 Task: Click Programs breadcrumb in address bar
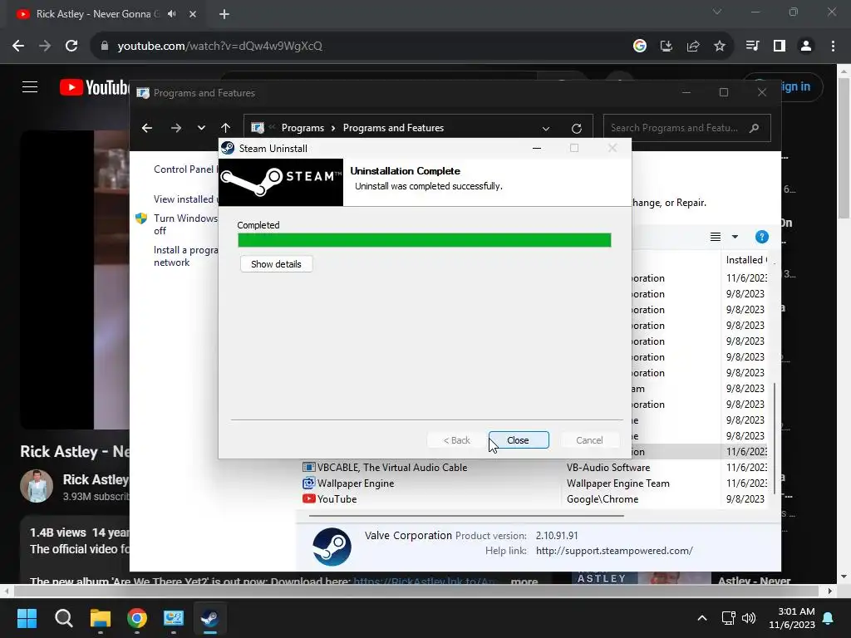(x=303, y=128)
